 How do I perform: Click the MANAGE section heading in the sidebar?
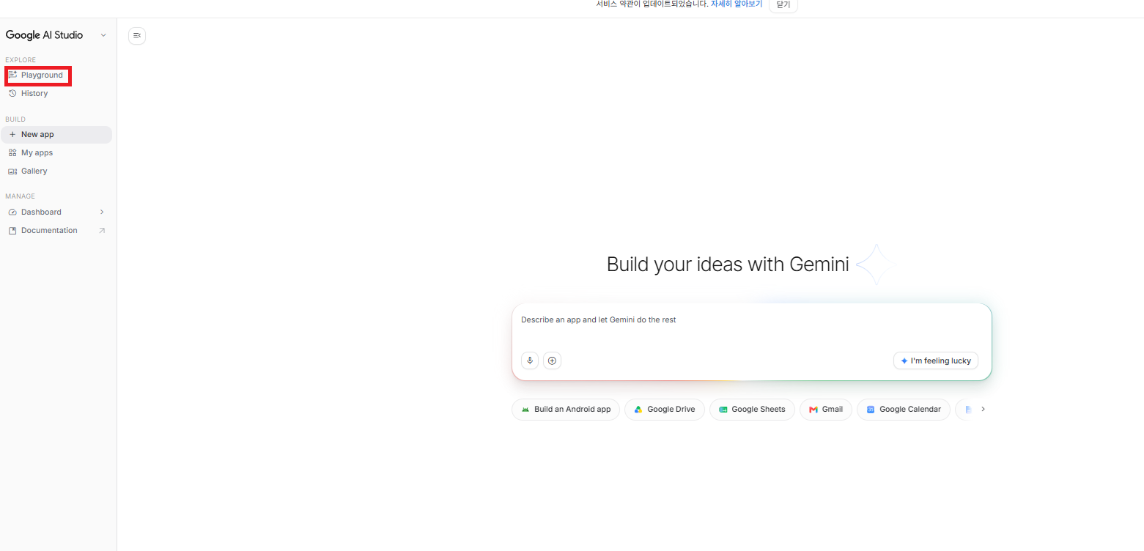point(21,196)
